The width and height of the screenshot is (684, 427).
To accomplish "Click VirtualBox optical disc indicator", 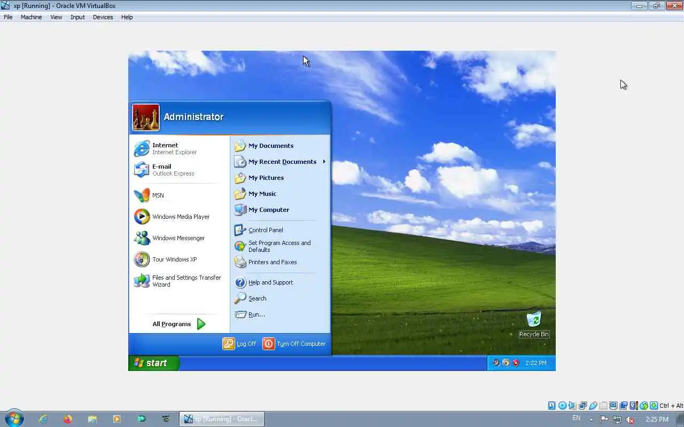I will pos(562,406).
